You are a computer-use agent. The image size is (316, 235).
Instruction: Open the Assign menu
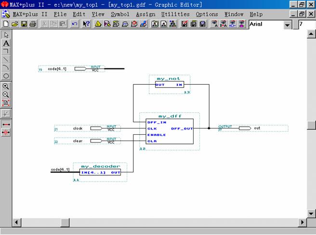145,14
